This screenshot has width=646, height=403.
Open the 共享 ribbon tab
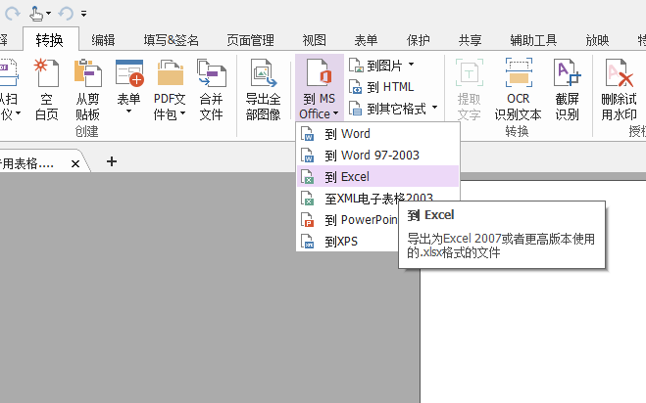(471, 40)
